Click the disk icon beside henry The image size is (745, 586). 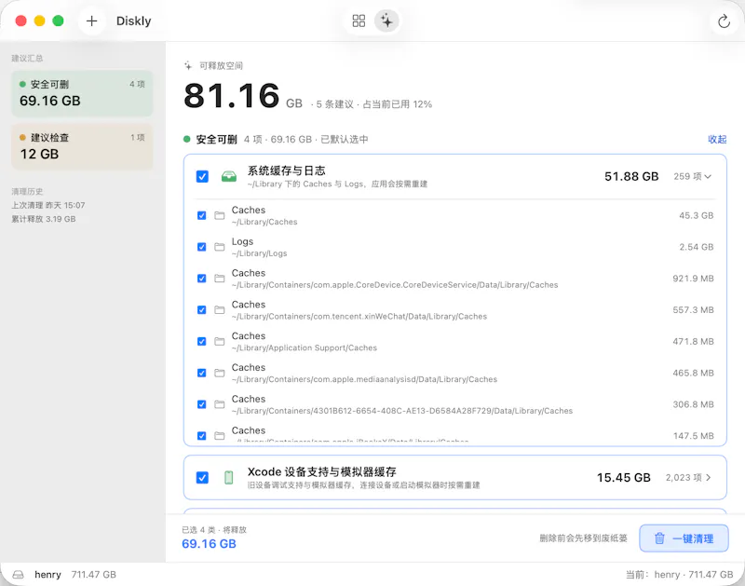[x=18, y=575]
